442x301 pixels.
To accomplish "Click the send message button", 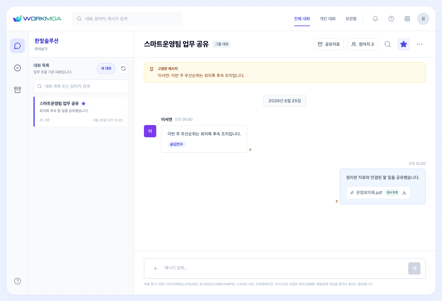I will 414,268.
